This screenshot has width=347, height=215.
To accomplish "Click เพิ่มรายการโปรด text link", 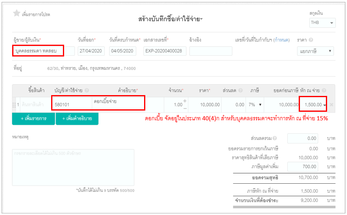I will click(36, 14).
